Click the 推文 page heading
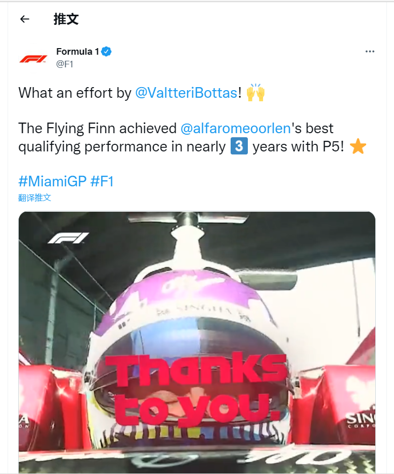 click(66, 19)
